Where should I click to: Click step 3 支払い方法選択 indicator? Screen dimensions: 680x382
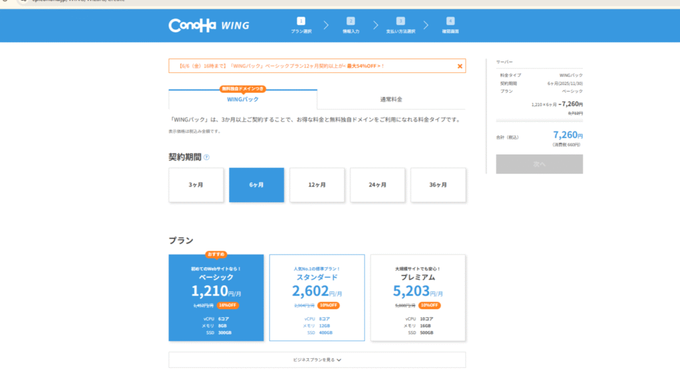[x=400, y=25]
